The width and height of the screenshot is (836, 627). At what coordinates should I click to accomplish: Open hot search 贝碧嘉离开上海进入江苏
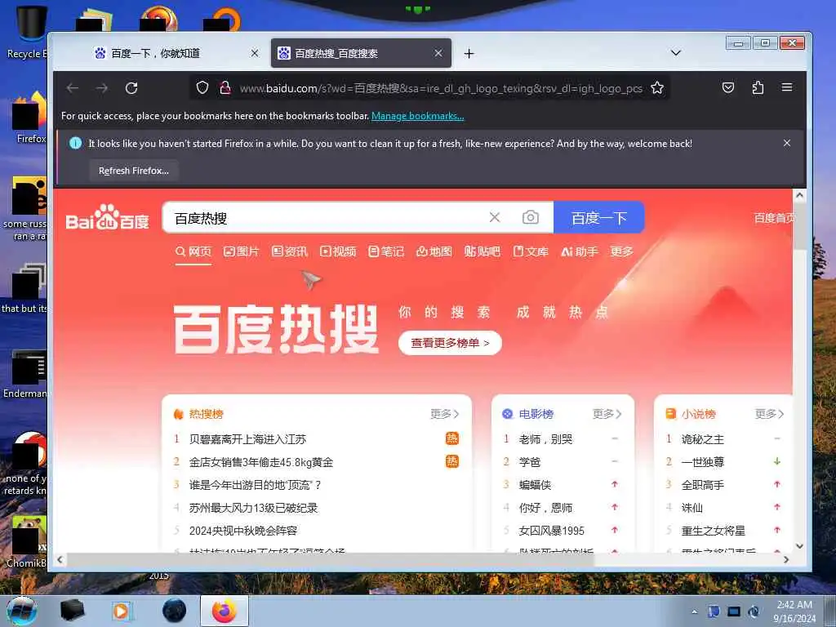coord(248,439)
